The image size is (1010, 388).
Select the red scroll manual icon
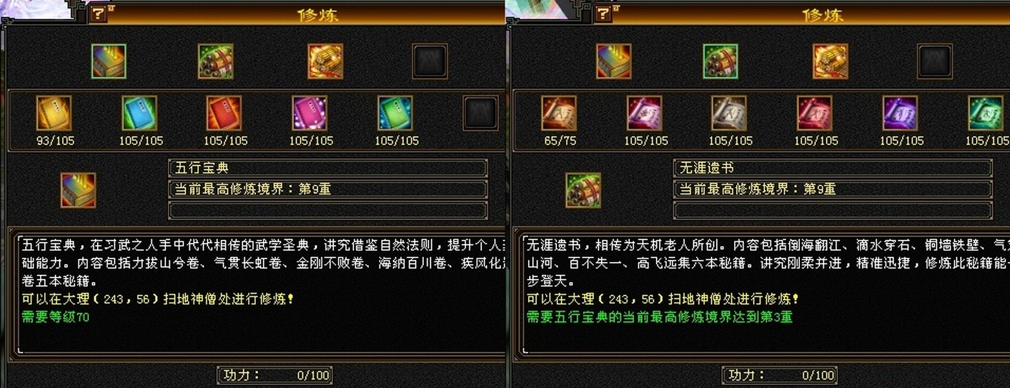(x=814, y=113)
